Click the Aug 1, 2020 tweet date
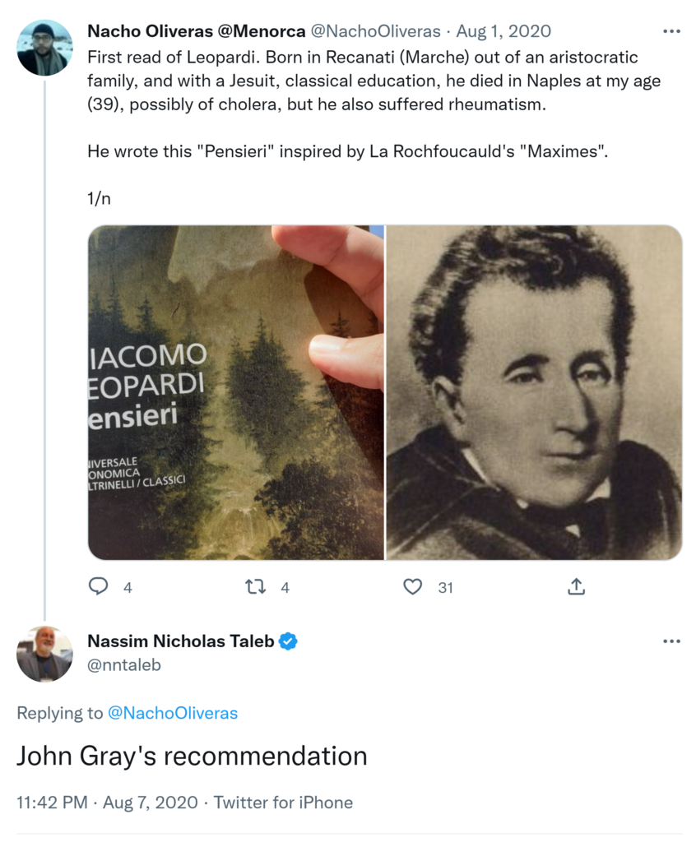Image resolution: width=696 pixels, height=842 pixels. coord(503,32)
